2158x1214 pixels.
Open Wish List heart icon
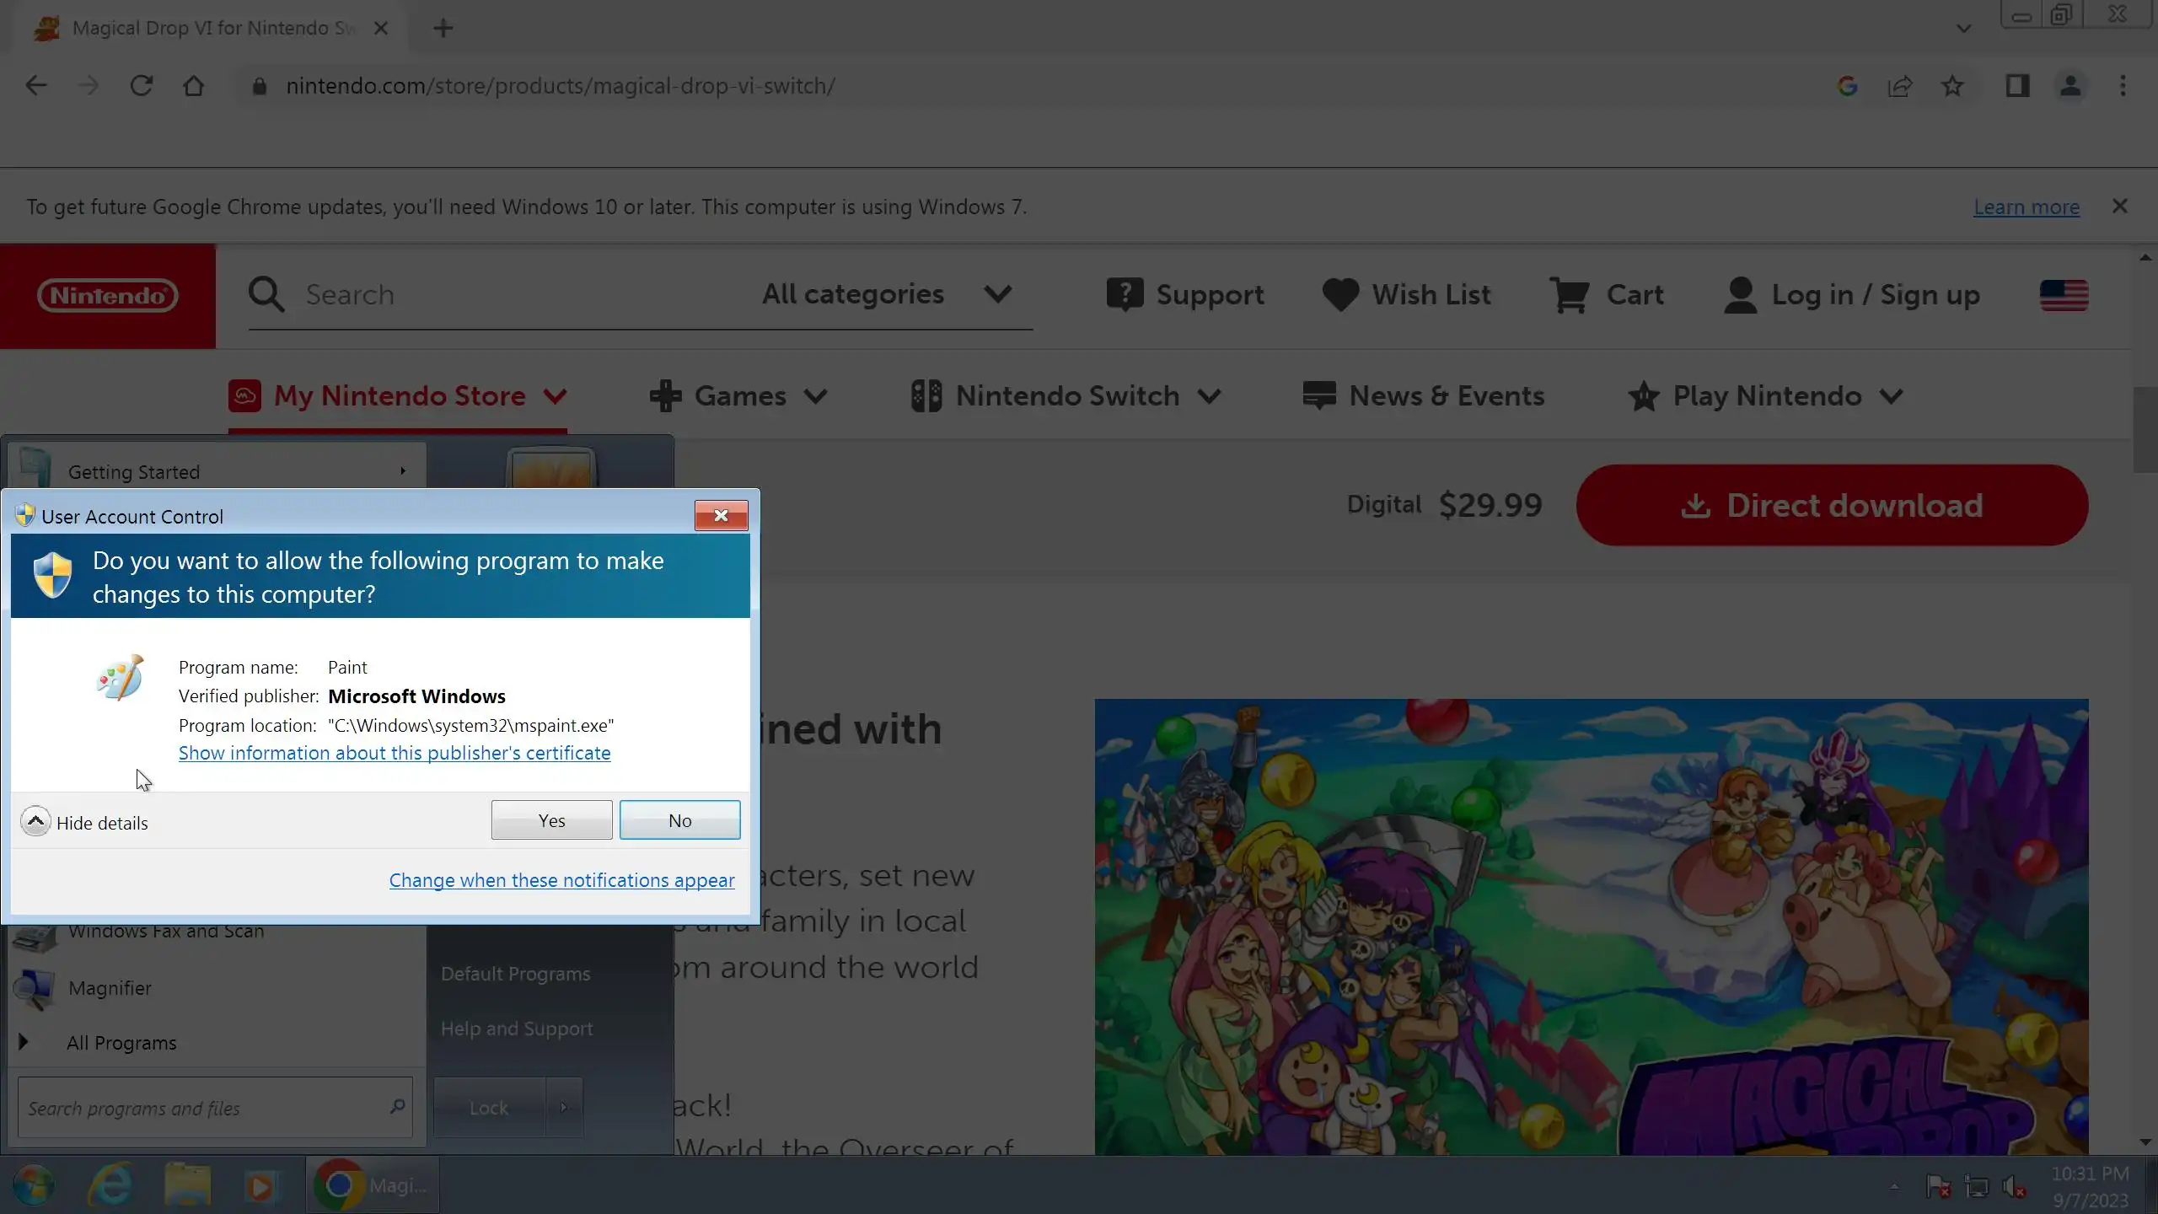pyautogui.click(x=1340, y=295)
